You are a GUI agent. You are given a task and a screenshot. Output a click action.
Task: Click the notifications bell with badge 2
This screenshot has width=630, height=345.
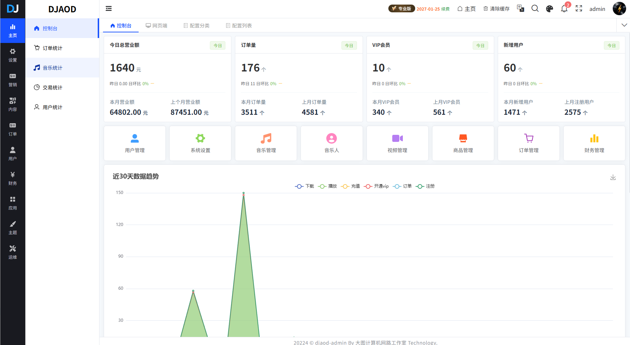[564, 8]
